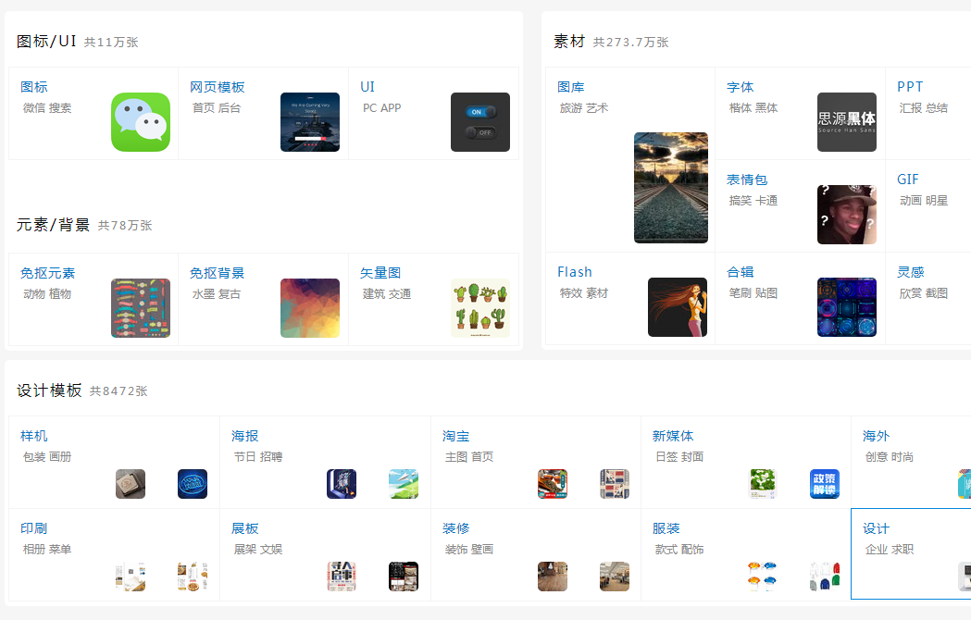Open the 新媒体 category link
Screen dimensions: 971x620
click(673, 436)
